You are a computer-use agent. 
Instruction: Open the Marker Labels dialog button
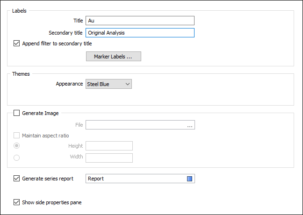coord(114,57)
